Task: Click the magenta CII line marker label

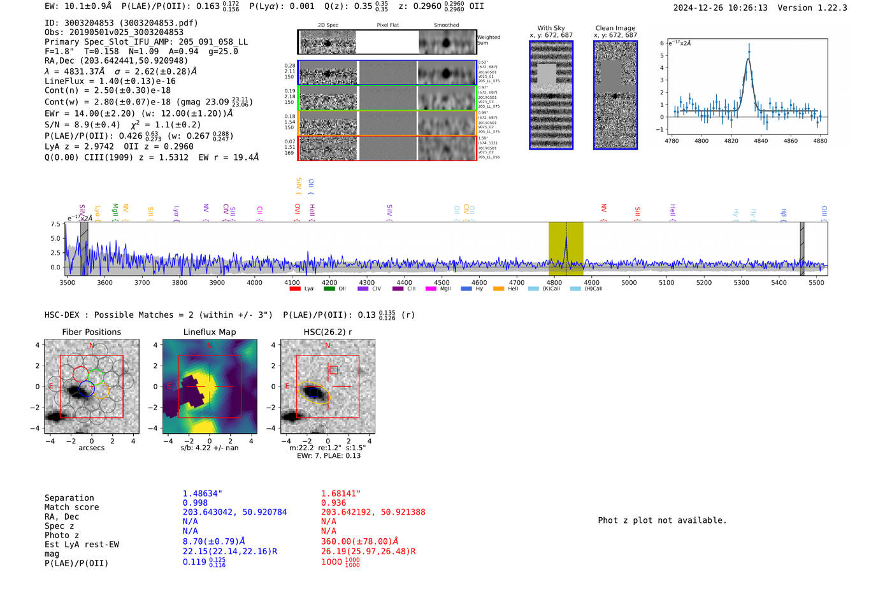Action: pos(260,213)
